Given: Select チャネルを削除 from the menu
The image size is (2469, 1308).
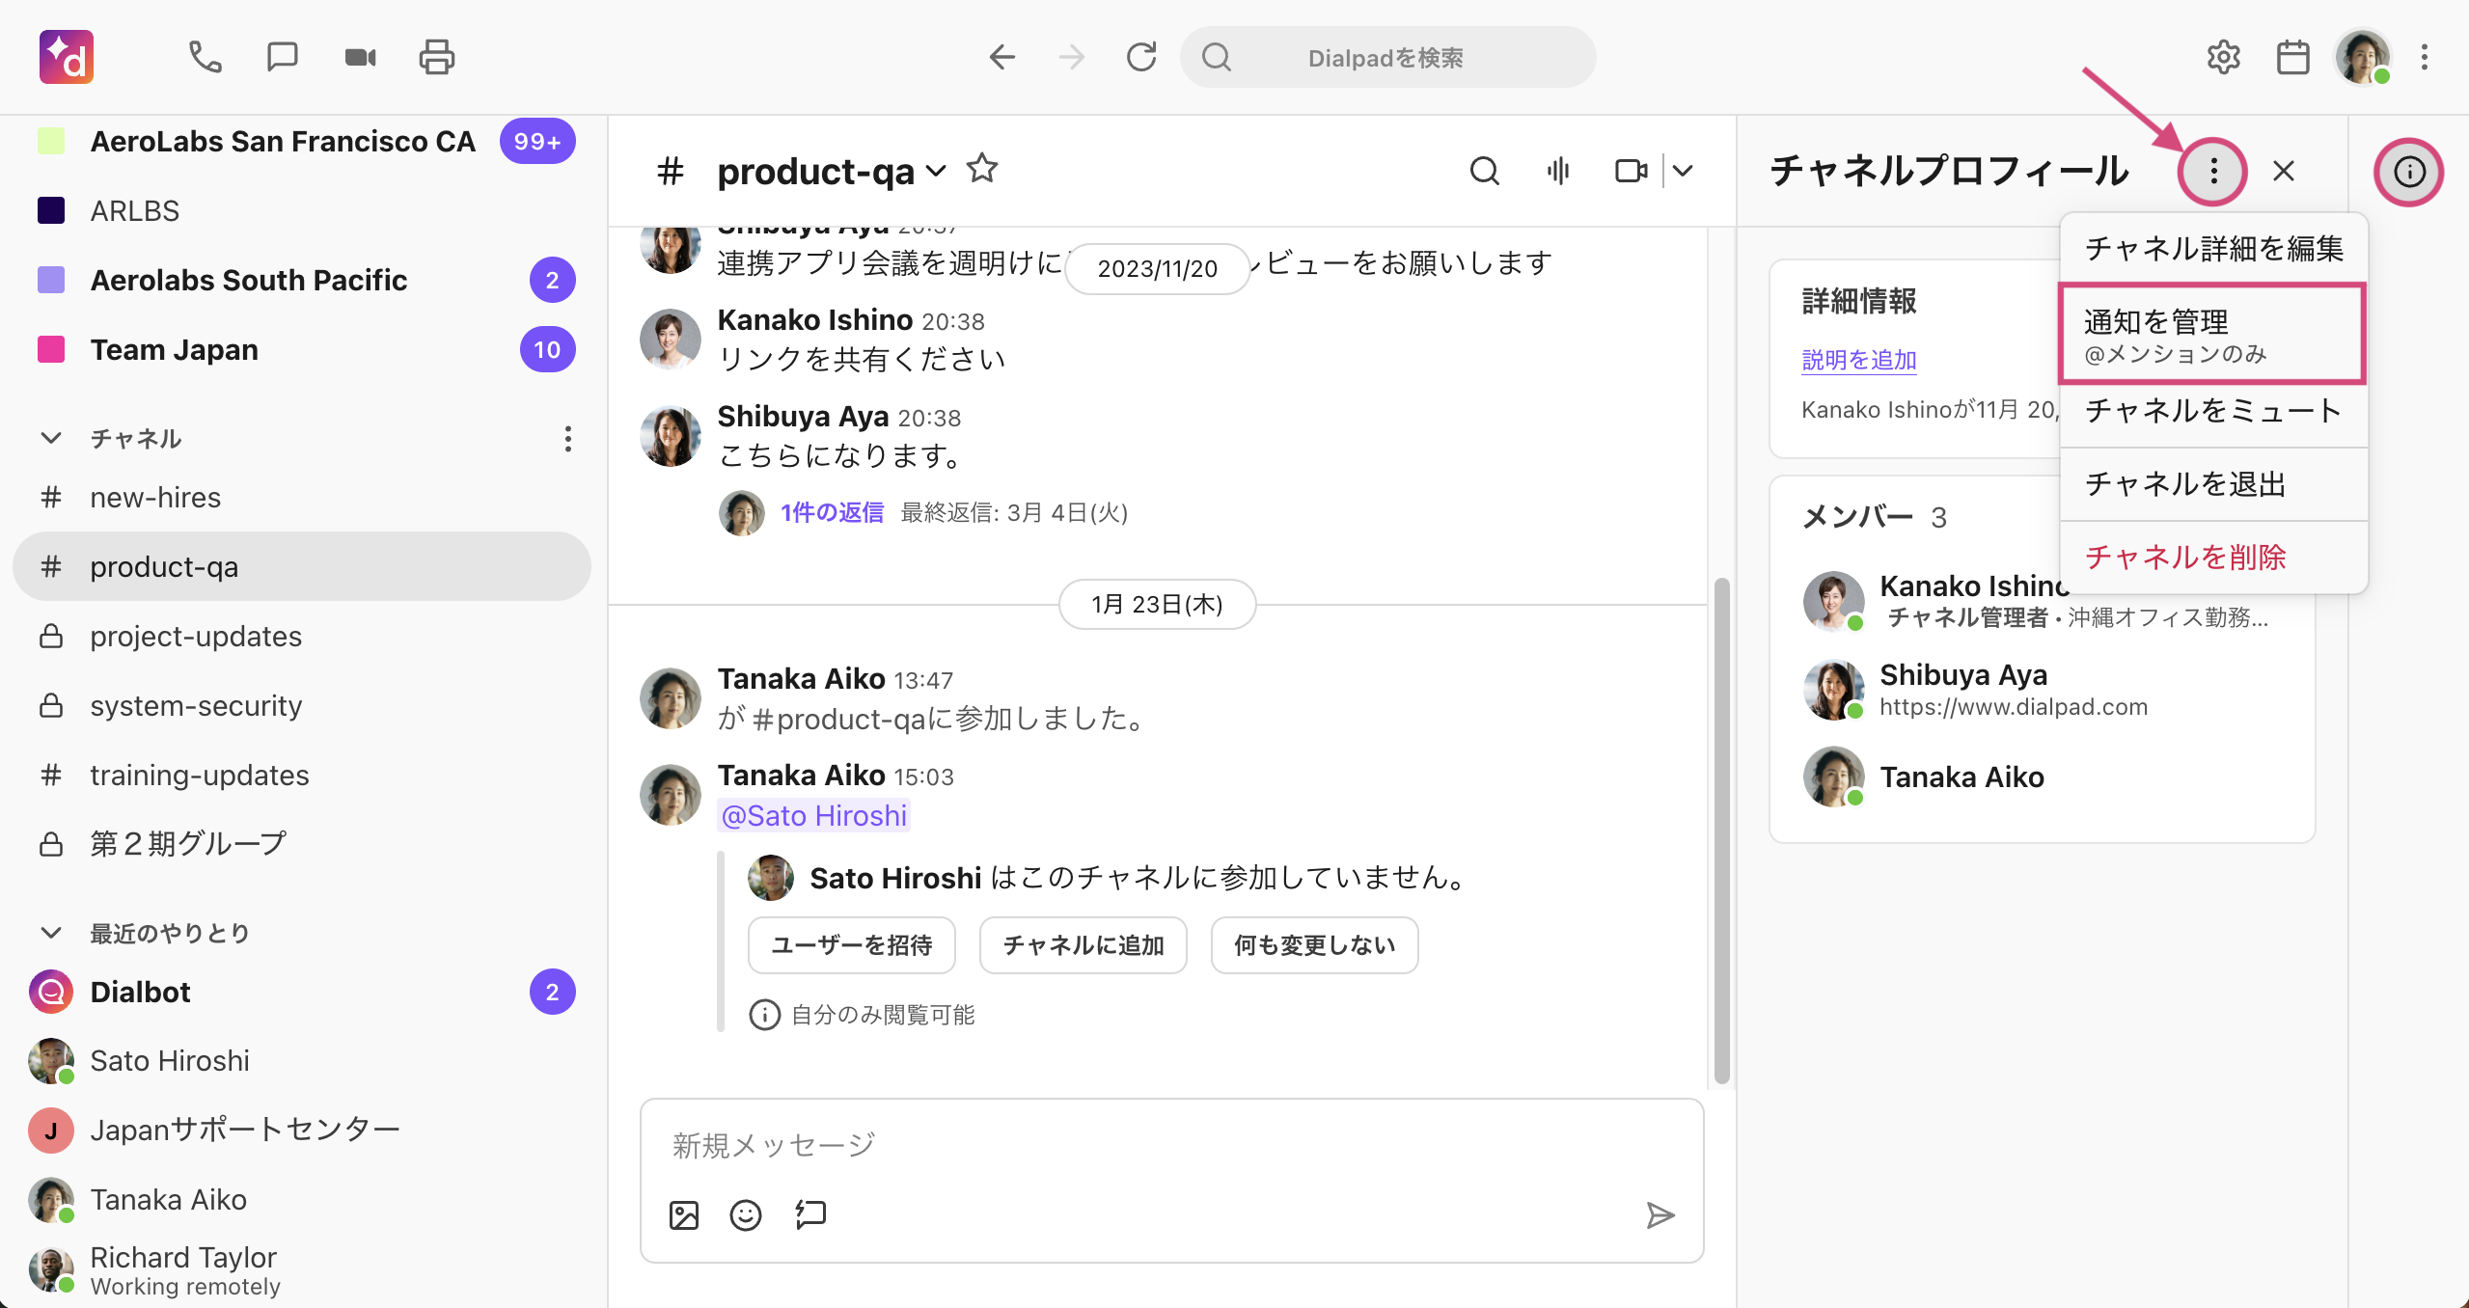Looking at the screenshot, I should pyautogui.click(x=2185, y=557).
